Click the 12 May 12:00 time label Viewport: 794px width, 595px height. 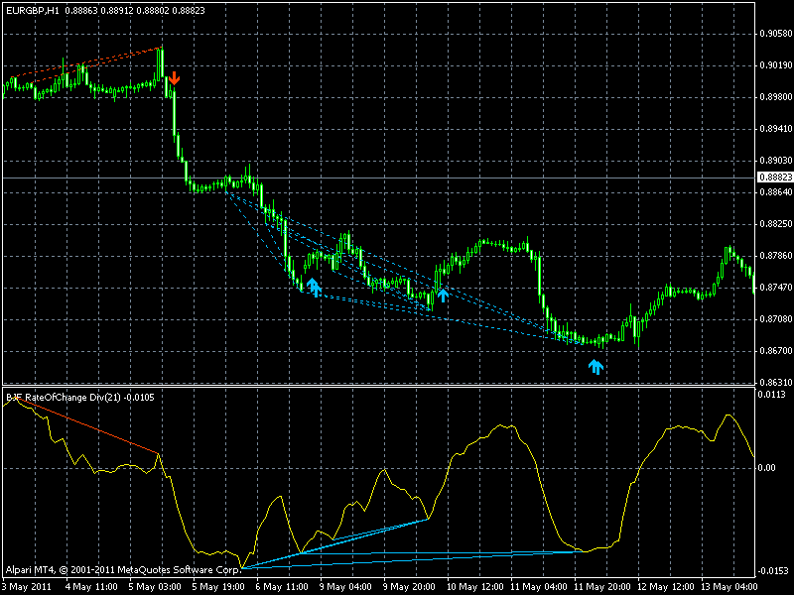[x=666, y=587]
